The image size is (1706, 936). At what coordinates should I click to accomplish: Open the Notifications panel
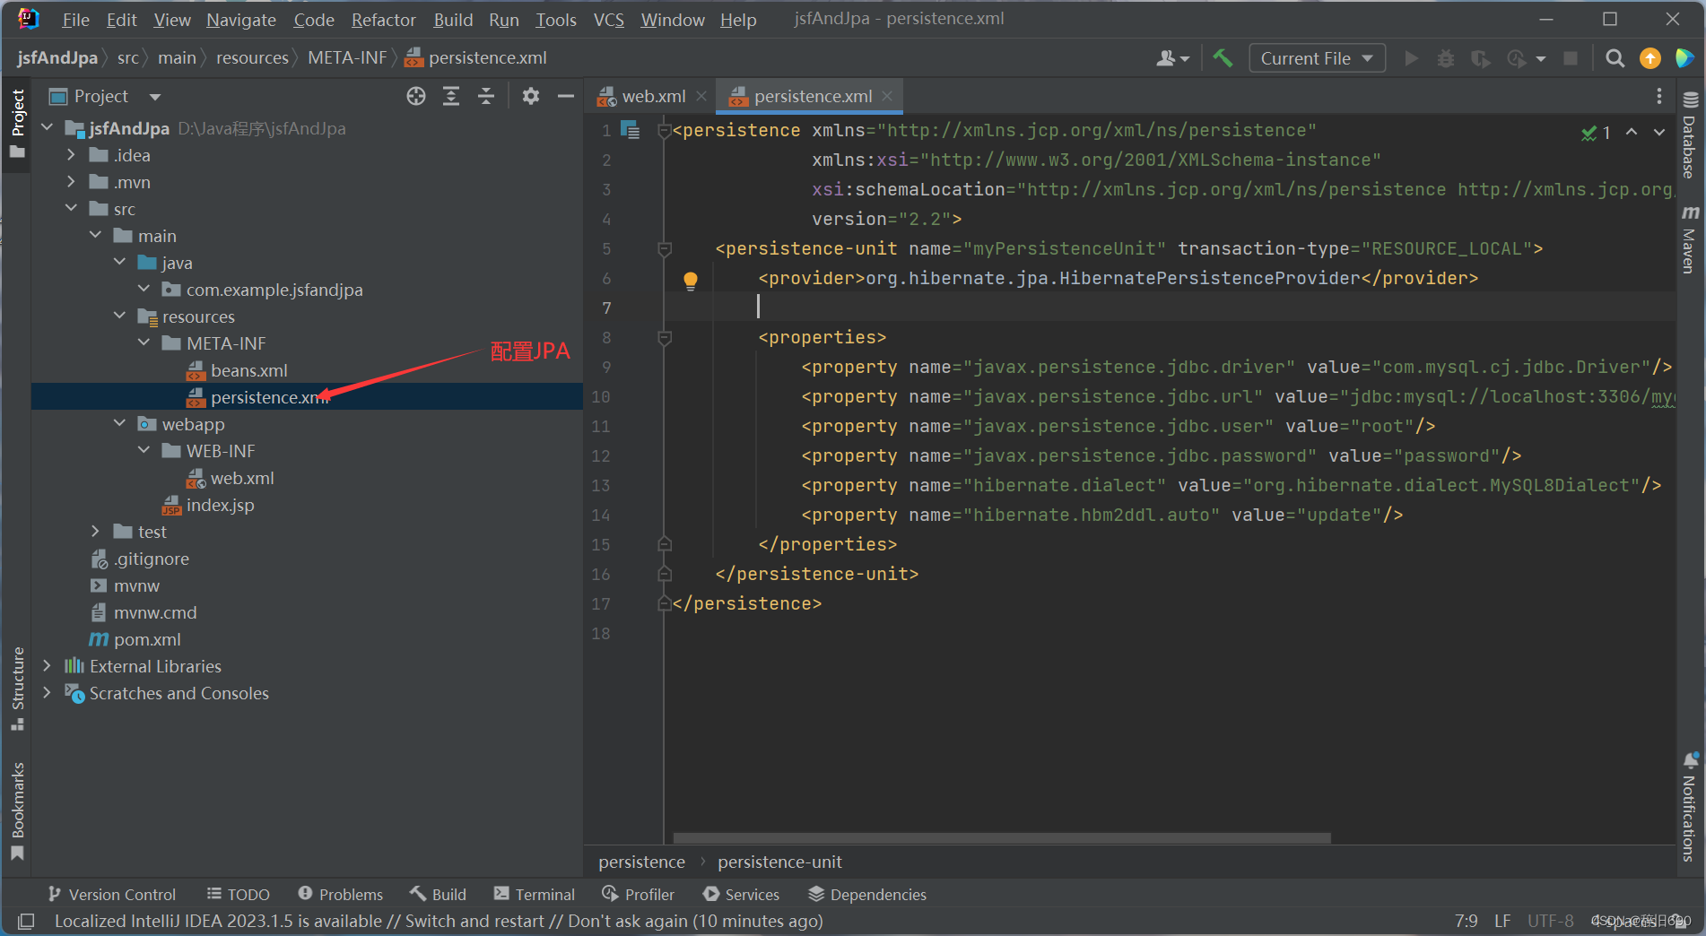coord(1690,805)
